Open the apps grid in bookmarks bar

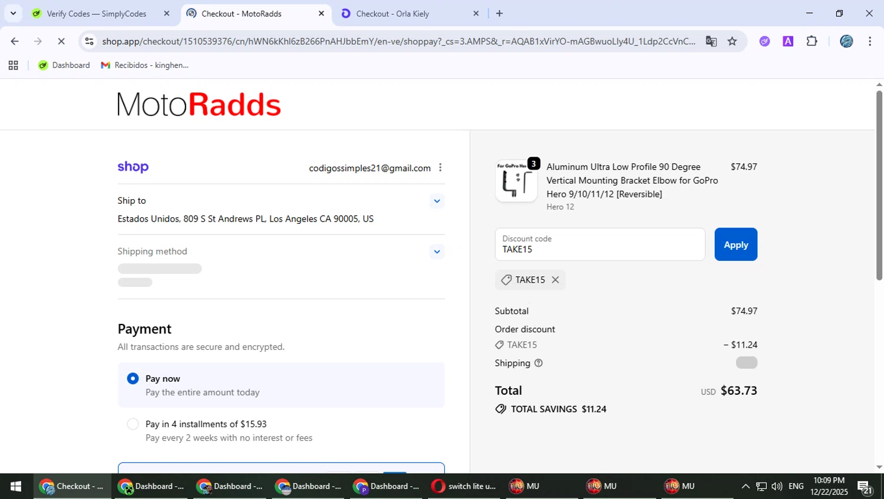[13, 65]
